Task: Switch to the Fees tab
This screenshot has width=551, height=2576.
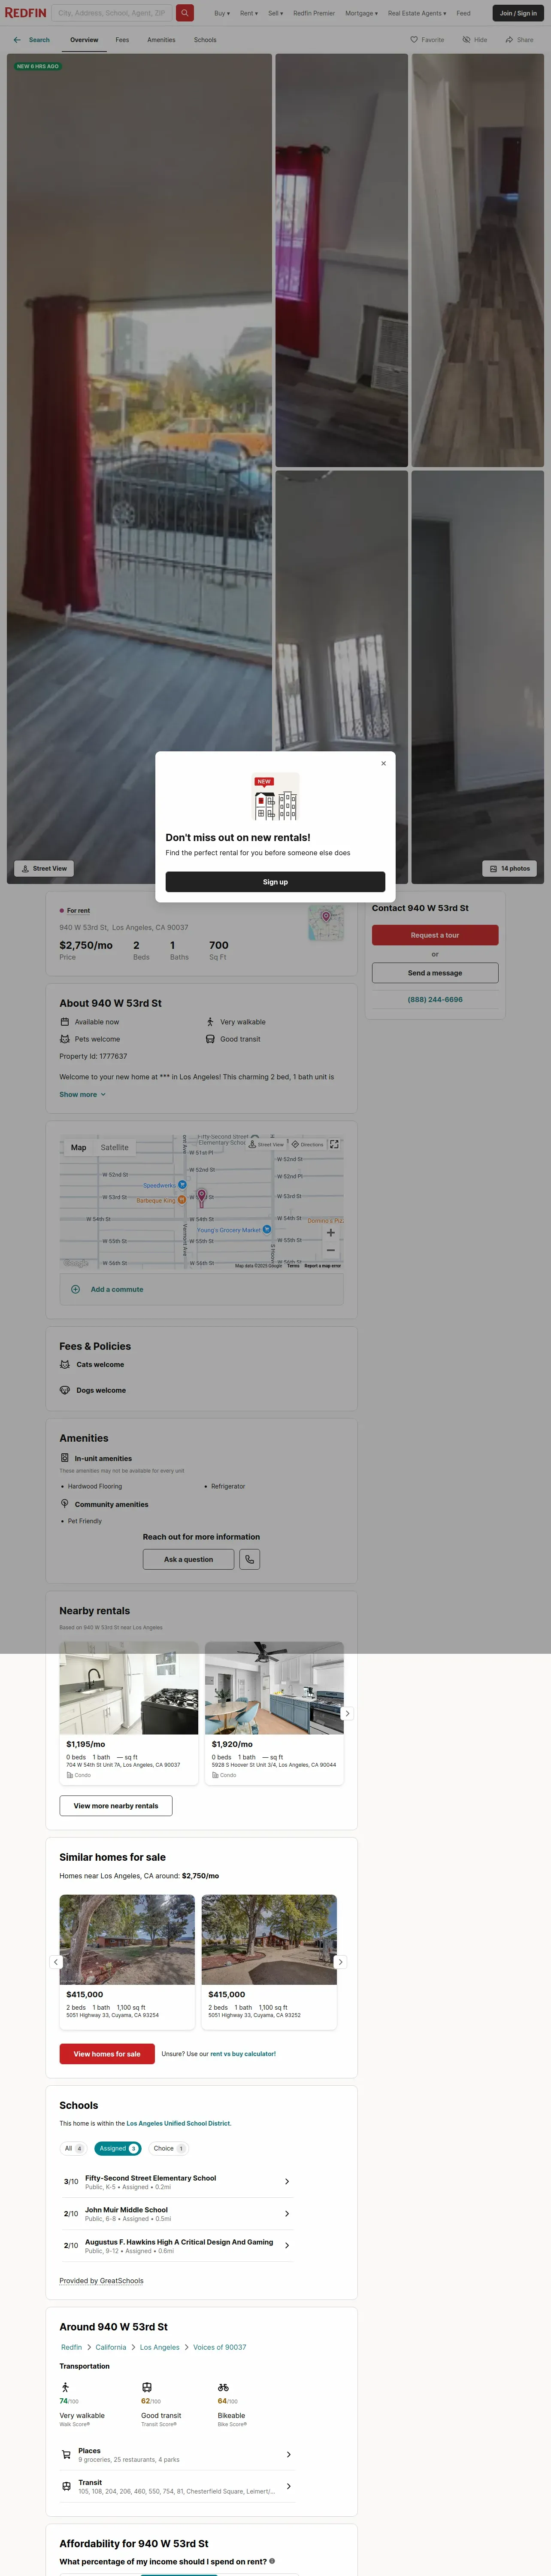Action: pos(122,40)
